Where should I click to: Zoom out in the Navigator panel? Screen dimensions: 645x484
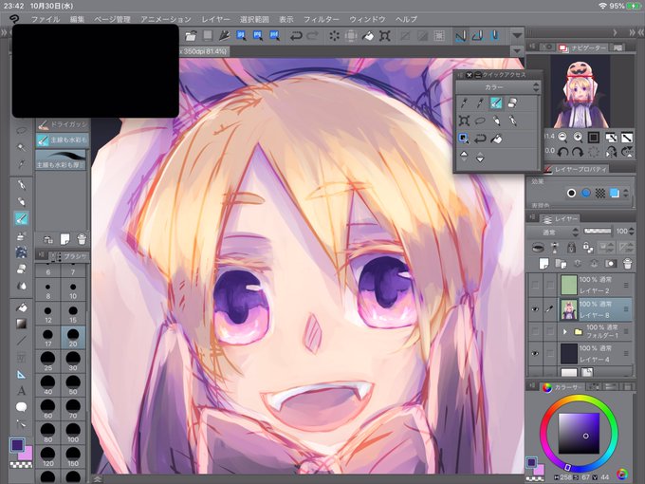(x=562, y=137)
